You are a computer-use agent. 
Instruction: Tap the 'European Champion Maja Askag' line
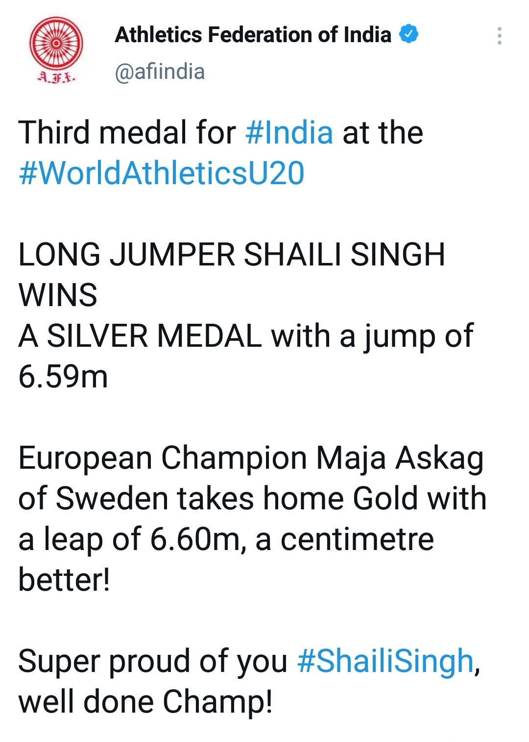(251, 459)
